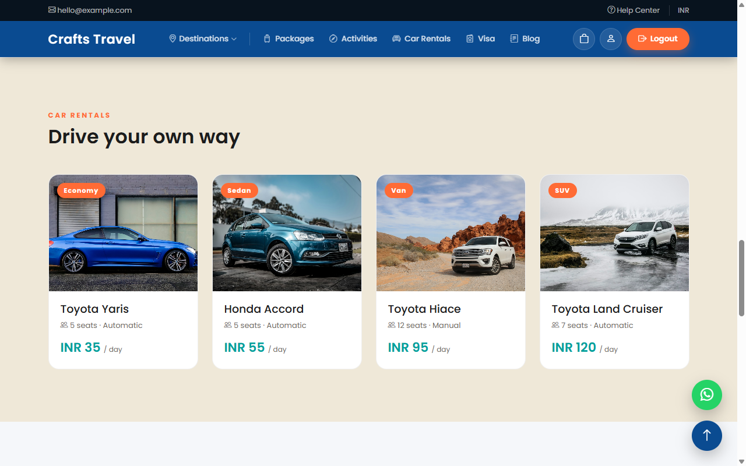This screenshot has height=466, width=746.
Task: Open the Toyota Yaris car title
Action: click(x=94, y=309)
